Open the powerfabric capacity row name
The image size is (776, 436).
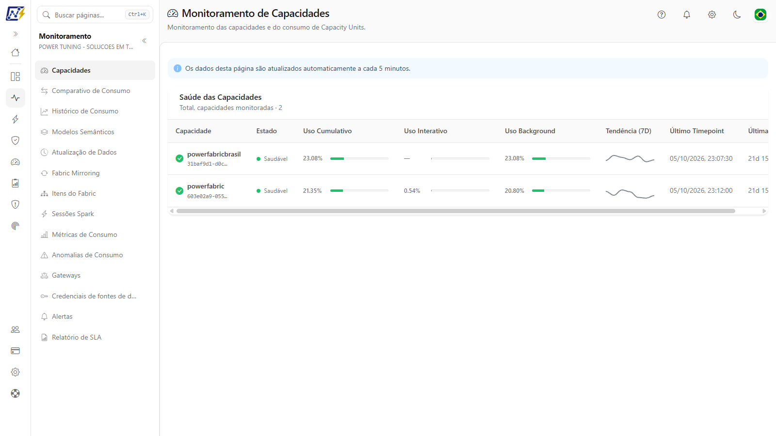point(206,186)
